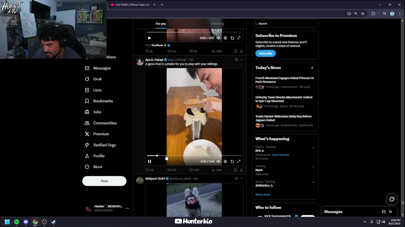Compose new message in Messages drawer
Viewport: 405px width, 227px height.
click(x=384, y=212)
